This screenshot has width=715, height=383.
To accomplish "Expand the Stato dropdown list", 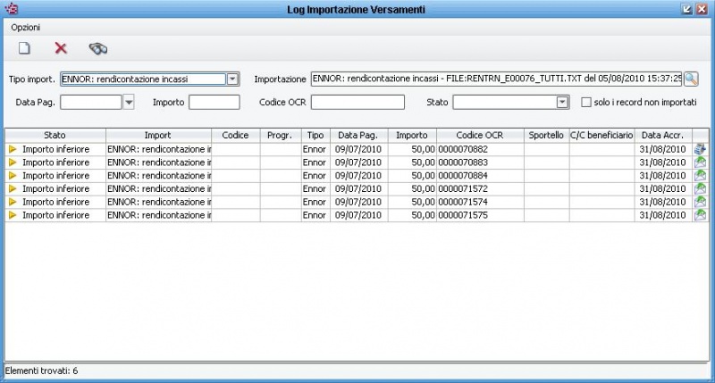I will (562, 103).
